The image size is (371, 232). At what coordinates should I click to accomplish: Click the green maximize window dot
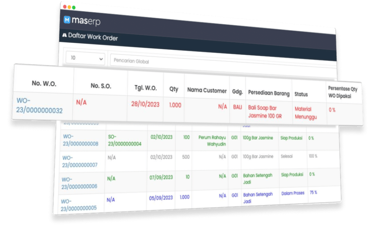[74, 8]
